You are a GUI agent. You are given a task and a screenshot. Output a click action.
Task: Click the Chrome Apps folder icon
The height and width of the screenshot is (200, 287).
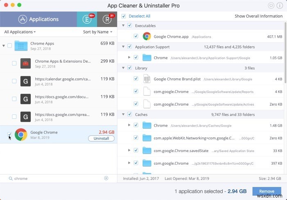coord(21,45)
